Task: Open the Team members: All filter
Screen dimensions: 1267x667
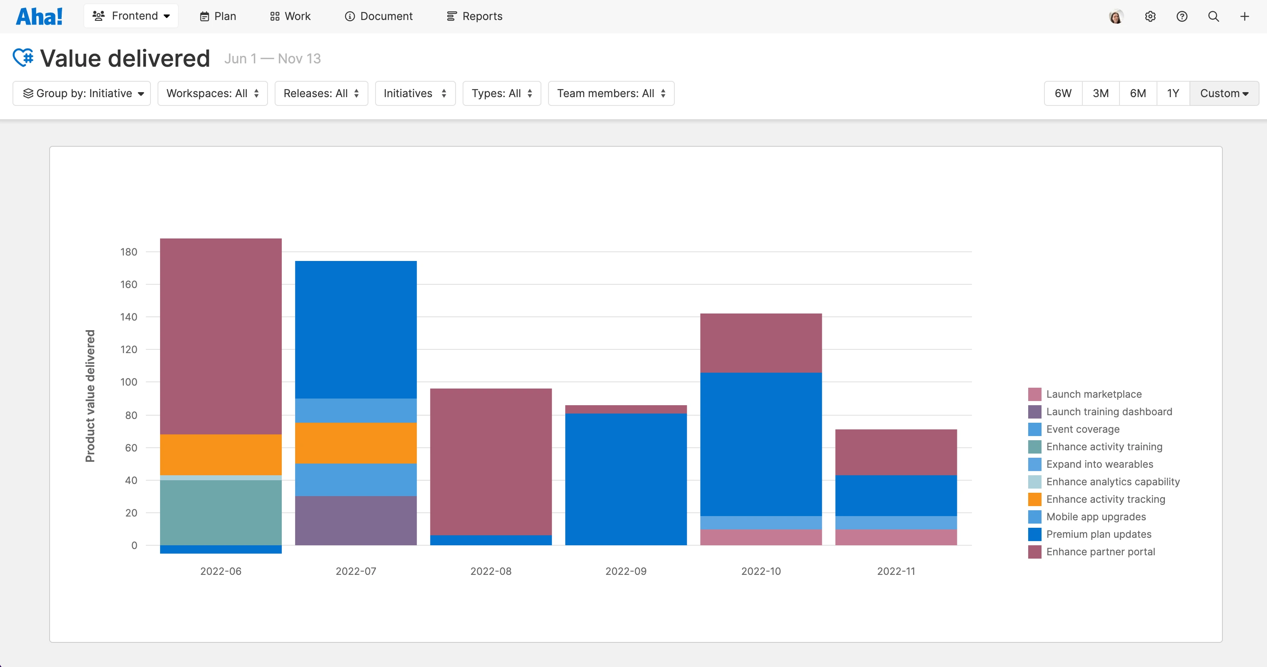Action: coord(611,93)
